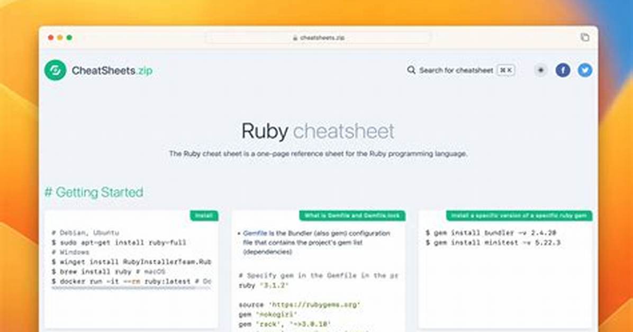
Task: Click the "# Specify gem in the Gemfile" comment
Action: pyautogui.click(x=319, y=275)
